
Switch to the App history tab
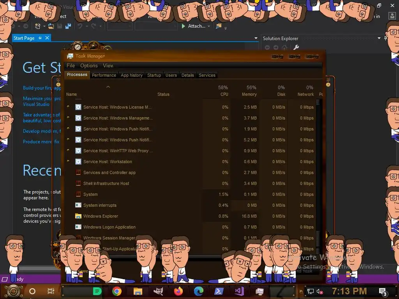point(132,75)
